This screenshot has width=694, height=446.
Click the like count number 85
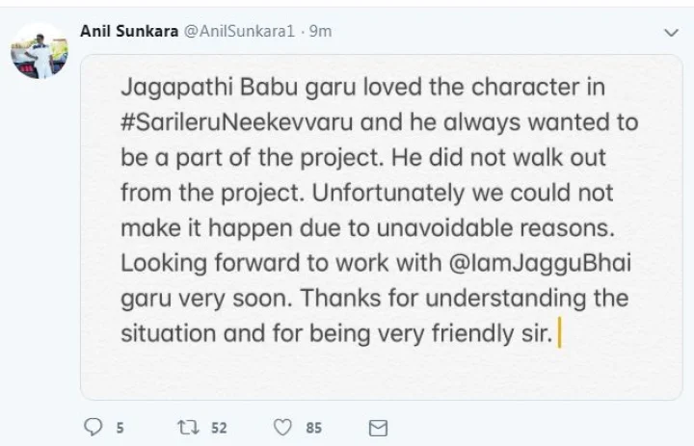[314, 427]
